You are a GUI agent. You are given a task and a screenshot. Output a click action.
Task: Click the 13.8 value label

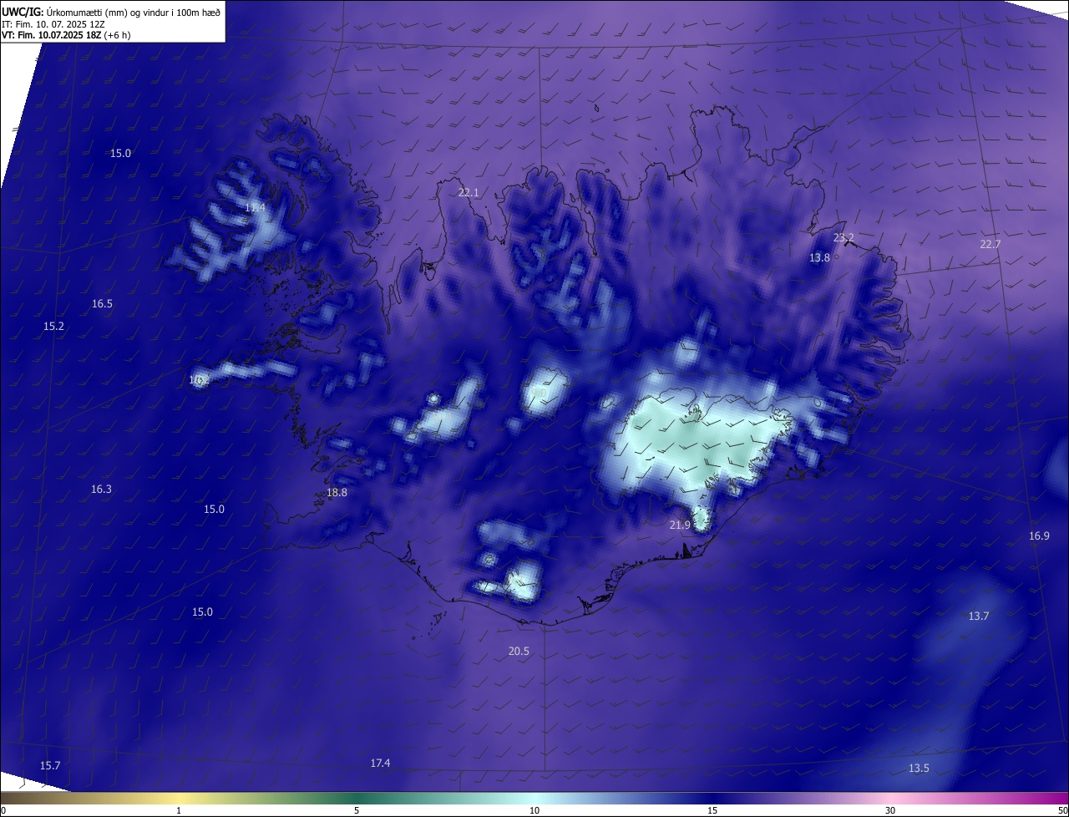(819, 257)
